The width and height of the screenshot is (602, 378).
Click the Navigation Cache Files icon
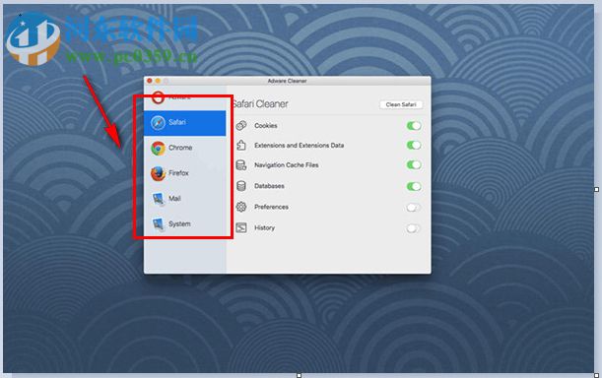click(x=241, y=165)
